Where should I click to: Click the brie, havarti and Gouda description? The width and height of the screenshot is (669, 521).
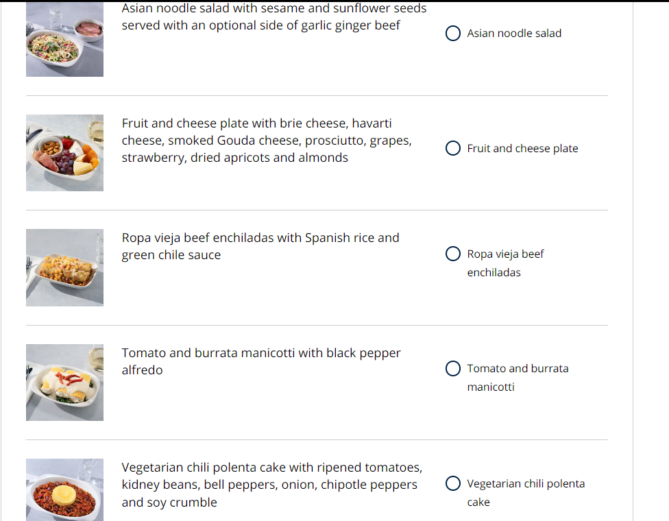coord(267,141)
